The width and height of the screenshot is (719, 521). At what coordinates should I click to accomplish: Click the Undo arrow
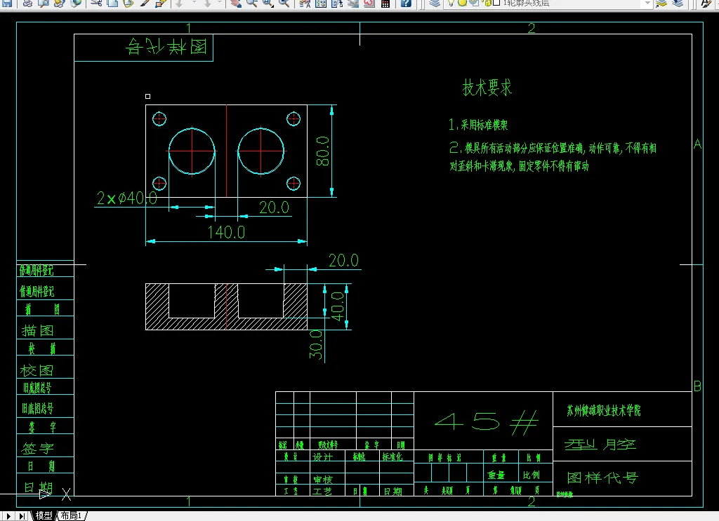pos(179,4)
